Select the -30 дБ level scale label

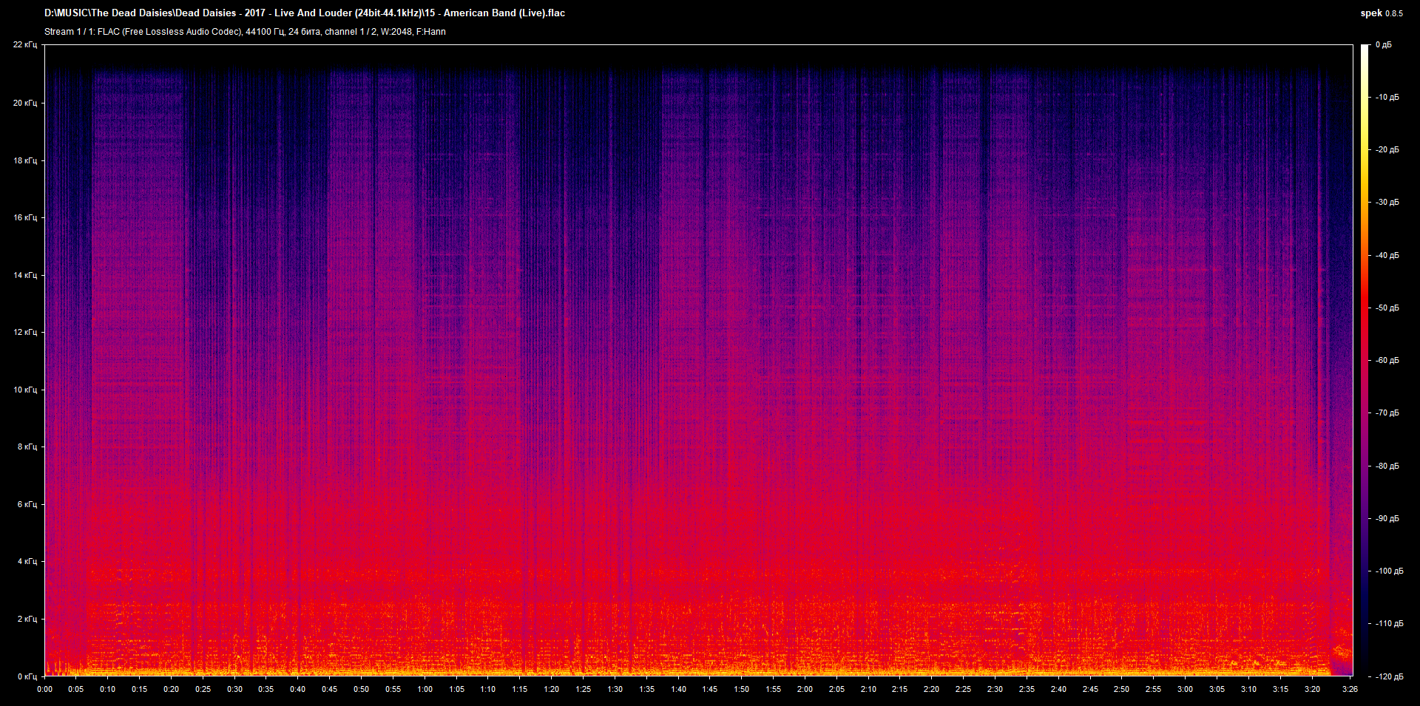(x=1386, y=203)
